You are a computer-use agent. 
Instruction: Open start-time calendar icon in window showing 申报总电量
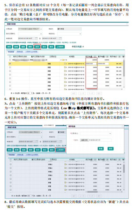(x=36, y=38)
